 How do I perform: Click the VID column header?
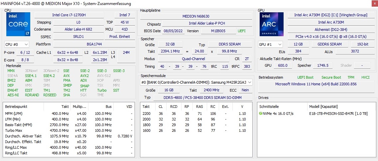[129, 107]
